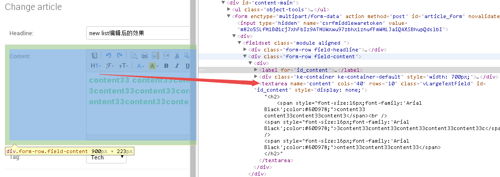
Task: Toggle bold formatting in editor
Action: (166, 66)
